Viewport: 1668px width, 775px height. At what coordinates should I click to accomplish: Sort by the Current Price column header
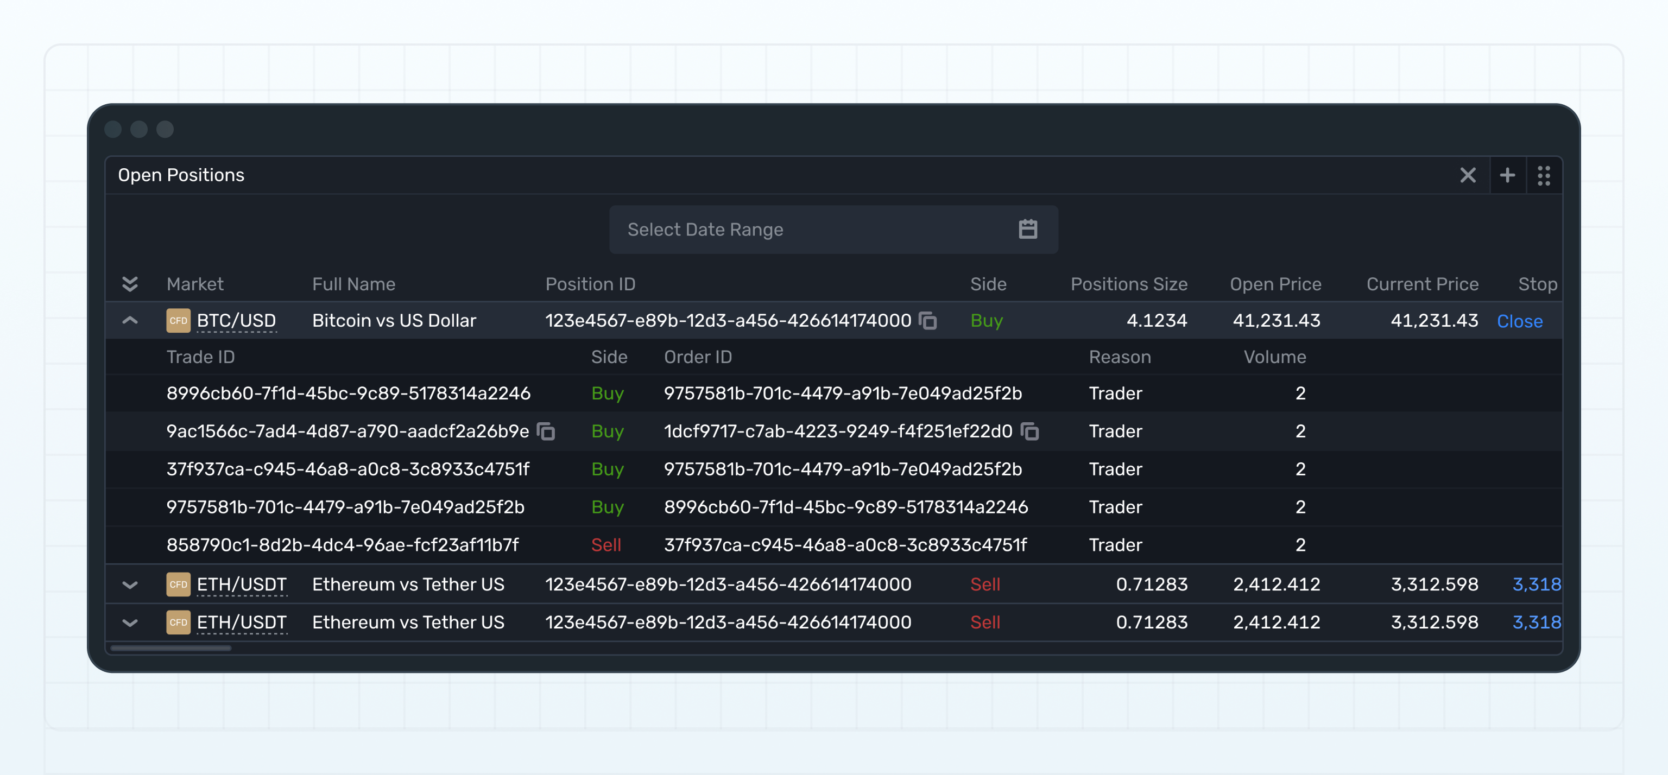click(1422, 284)
